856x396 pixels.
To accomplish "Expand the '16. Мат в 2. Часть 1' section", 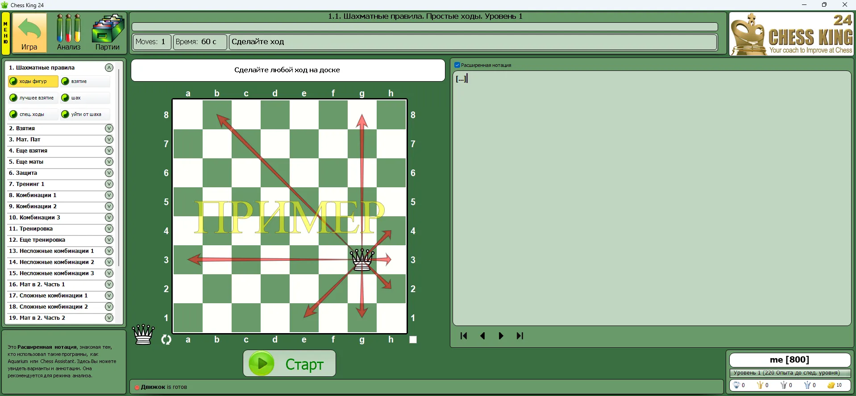I will [109, 285].
